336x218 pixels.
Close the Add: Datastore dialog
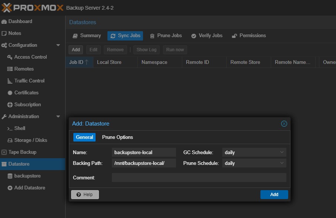tap(284, 124)
